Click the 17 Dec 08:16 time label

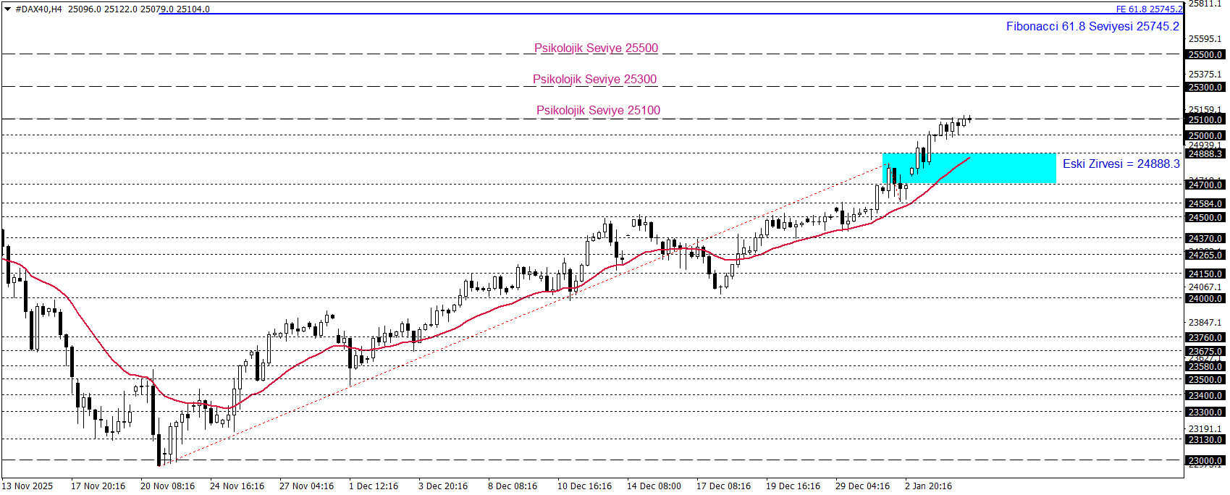coord(723,486)
